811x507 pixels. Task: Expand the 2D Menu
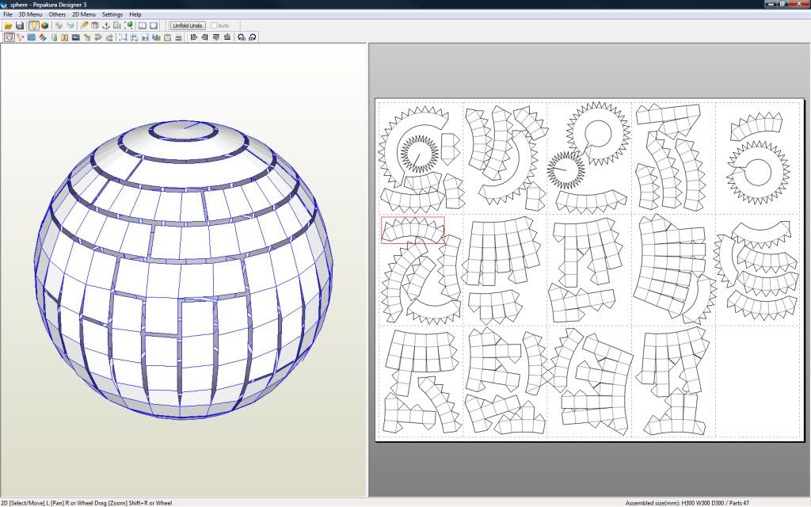pyautogui.click(x=83, y=14)
